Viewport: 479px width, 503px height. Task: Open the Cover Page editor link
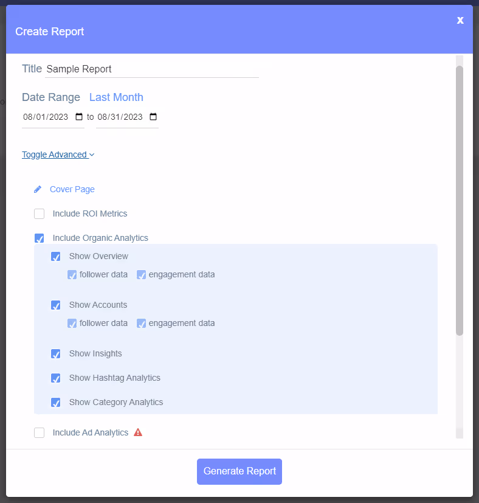pos(72,189)
